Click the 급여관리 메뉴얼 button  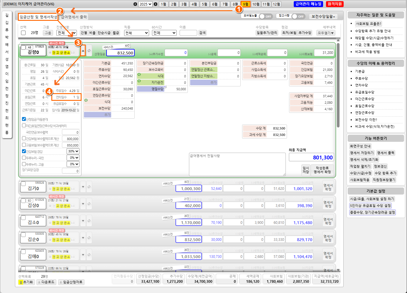pos(308,4)
